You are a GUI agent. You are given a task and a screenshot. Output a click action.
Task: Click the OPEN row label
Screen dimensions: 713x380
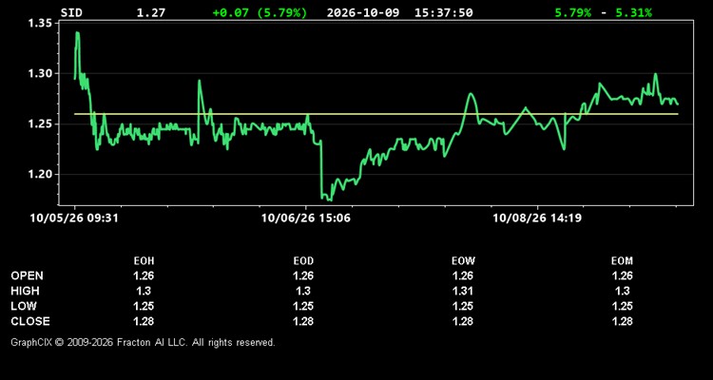point(28,275)
